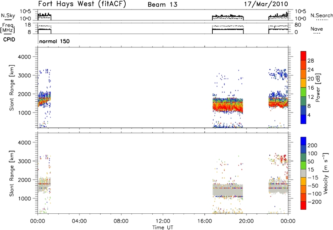Click the '12:00' time axis tick label
This screenshot has width=333, height=230.
pyautogui.click(x=163, y=221)
